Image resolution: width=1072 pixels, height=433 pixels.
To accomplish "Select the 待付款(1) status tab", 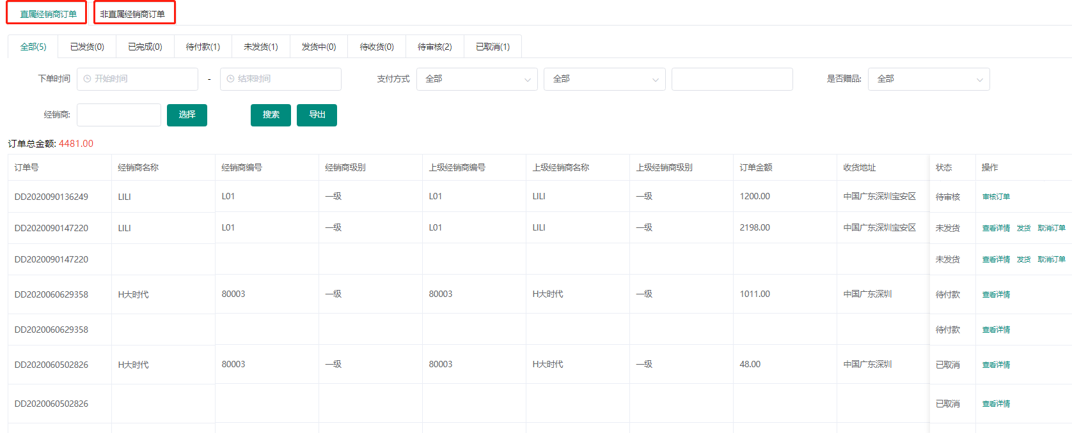I will pos(203,47).
